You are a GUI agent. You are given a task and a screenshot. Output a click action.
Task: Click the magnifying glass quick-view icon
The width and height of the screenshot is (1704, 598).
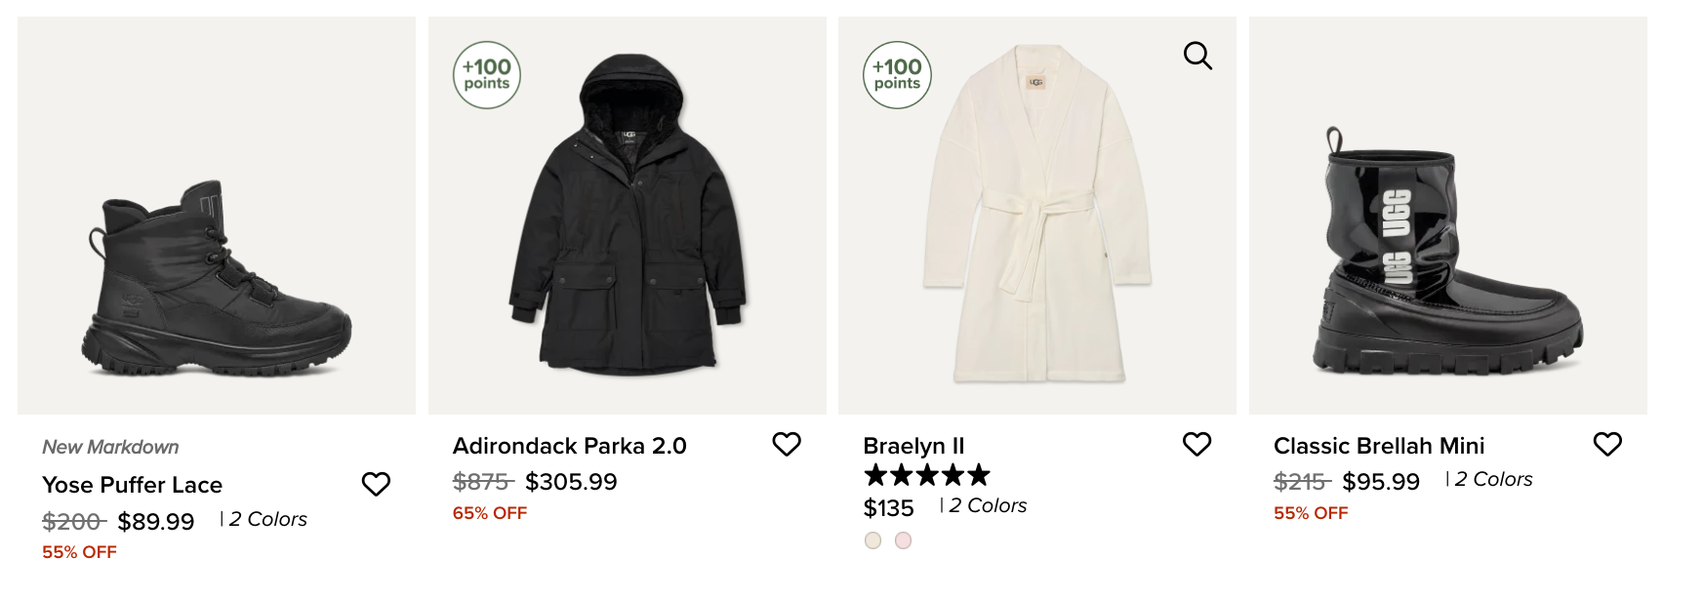click(x=1197, y=57)
